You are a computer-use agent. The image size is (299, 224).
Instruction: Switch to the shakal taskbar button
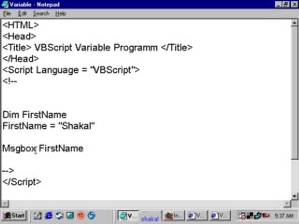[x=150, y=216]
